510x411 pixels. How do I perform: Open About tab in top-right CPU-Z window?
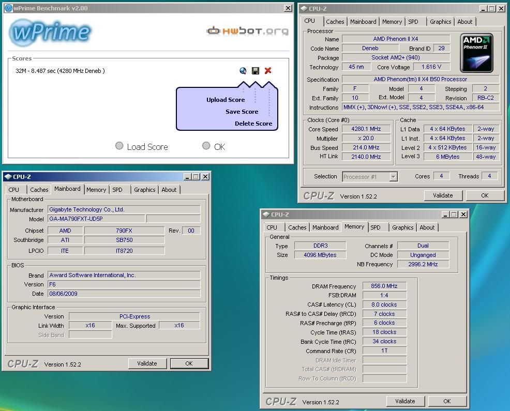coord(465,22)
